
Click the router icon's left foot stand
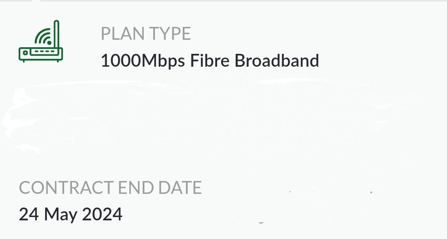tap(24, 61)
